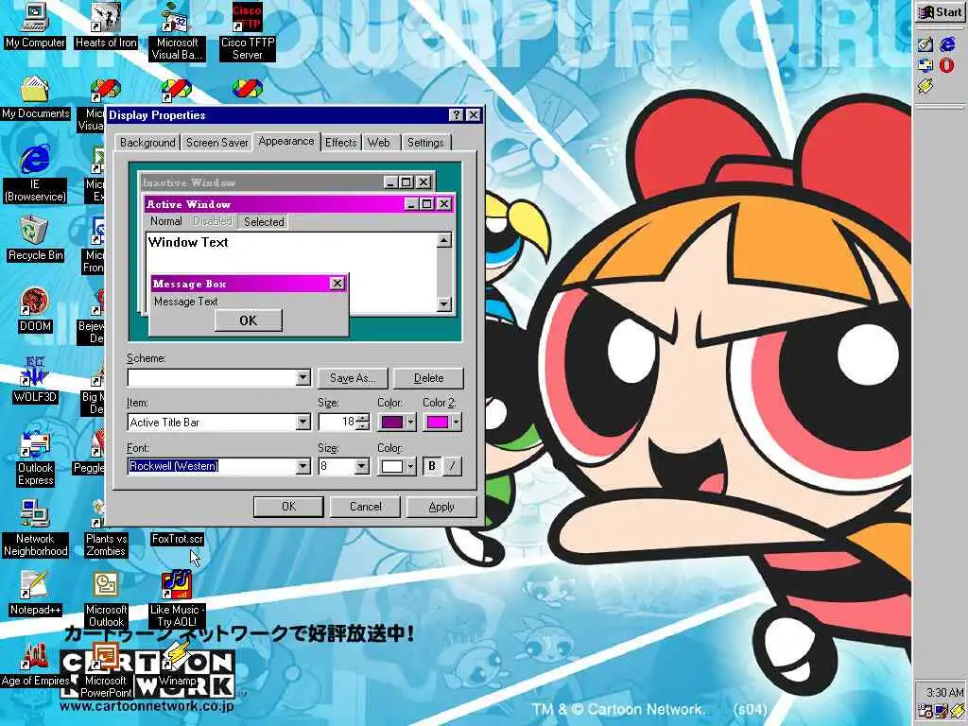Click the preview scrollbar down arrow

tap(444, 303)
